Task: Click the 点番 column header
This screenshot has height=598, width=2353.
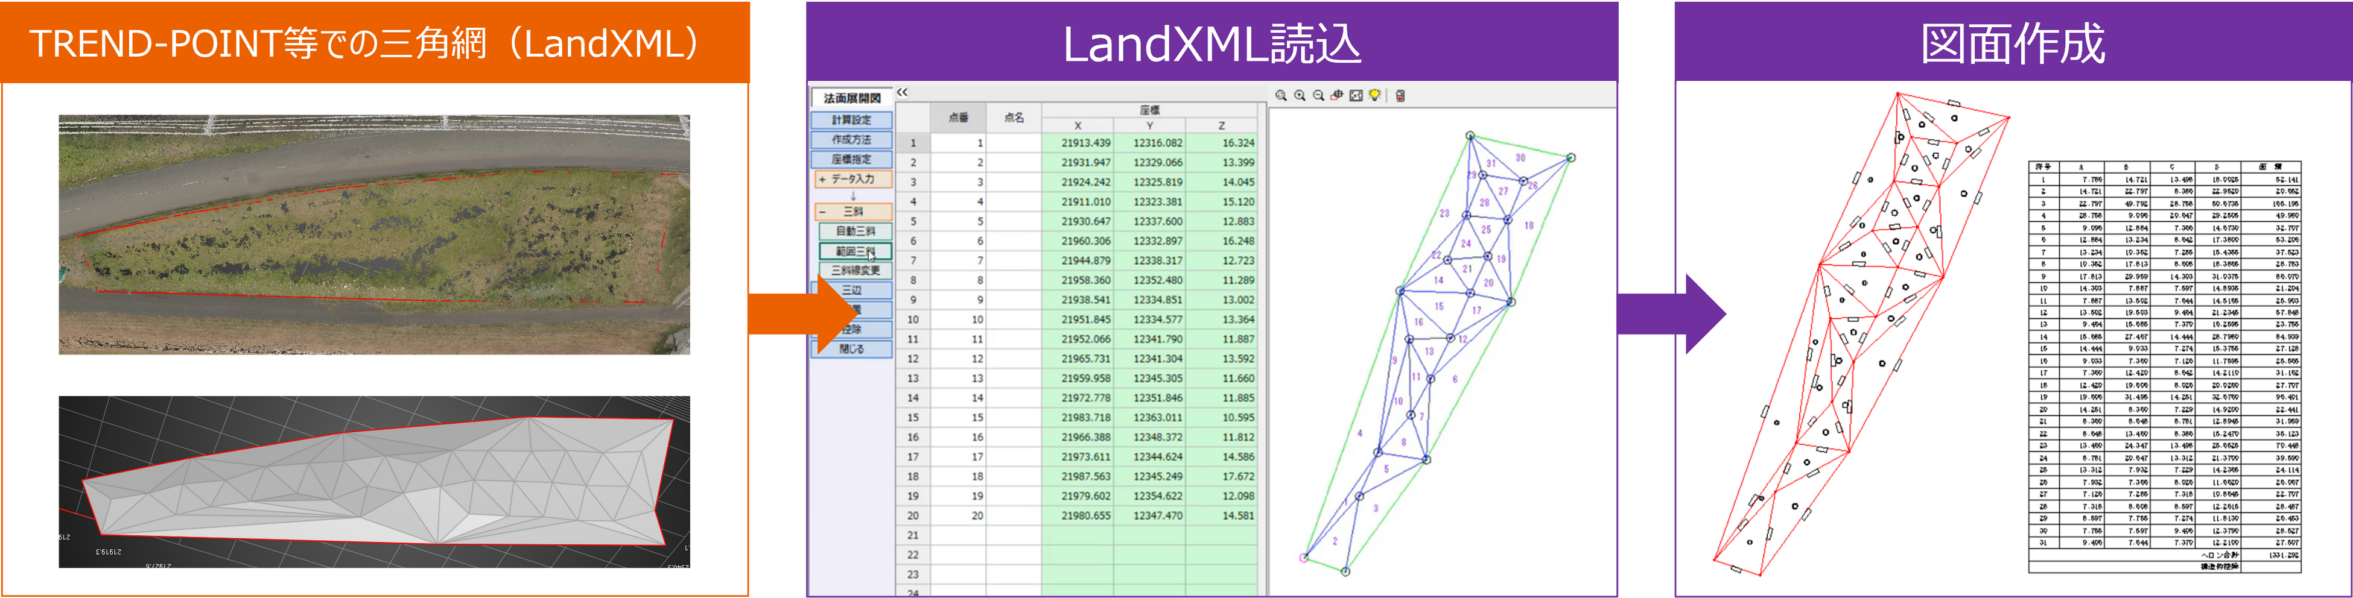Action: tap(958, 118)
